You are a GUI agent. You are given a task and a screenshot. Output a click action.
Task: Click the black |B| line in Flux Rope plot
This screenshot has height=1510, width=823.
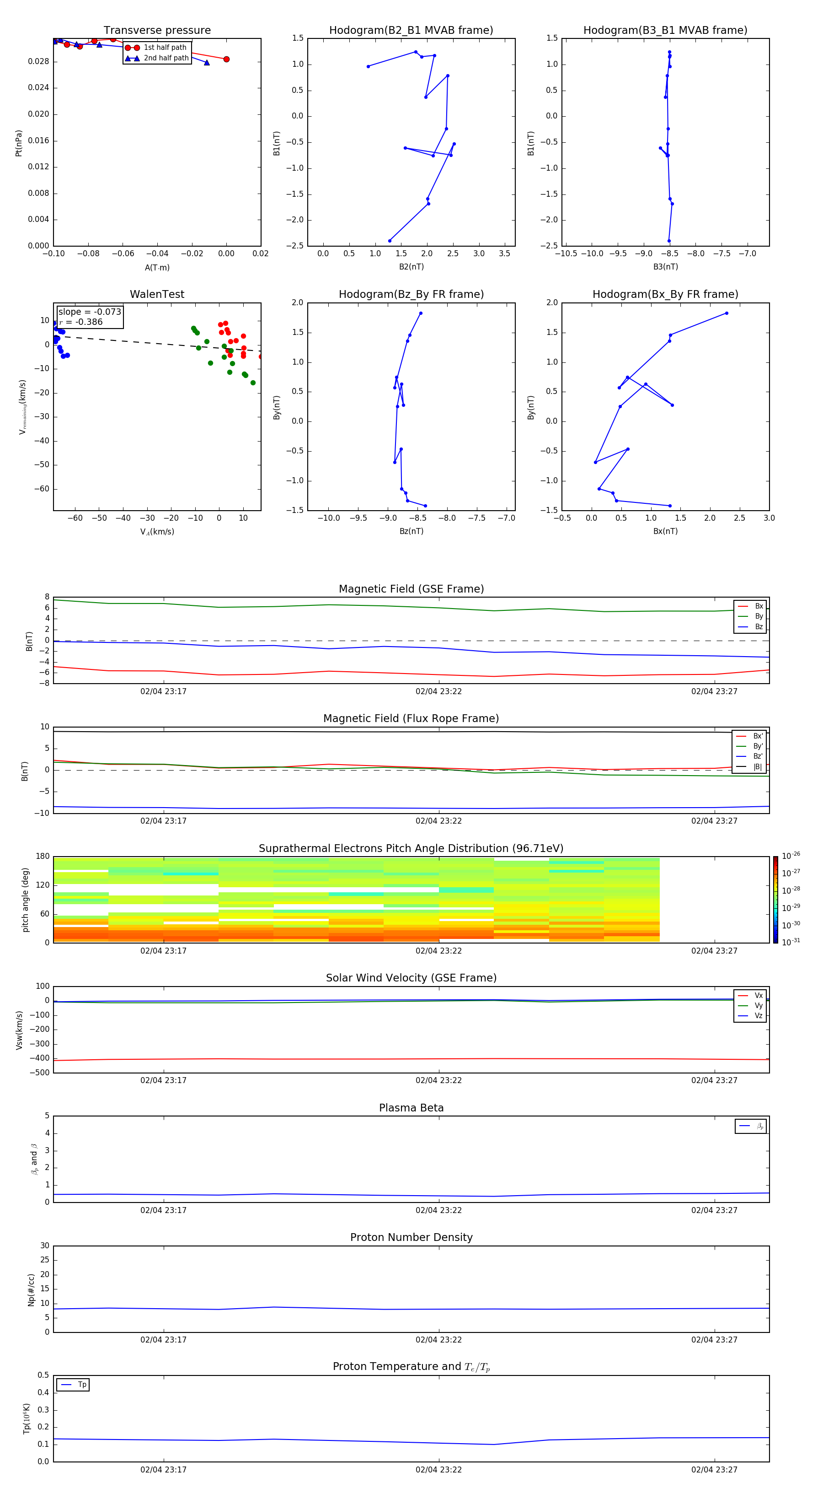coord(411,732)
